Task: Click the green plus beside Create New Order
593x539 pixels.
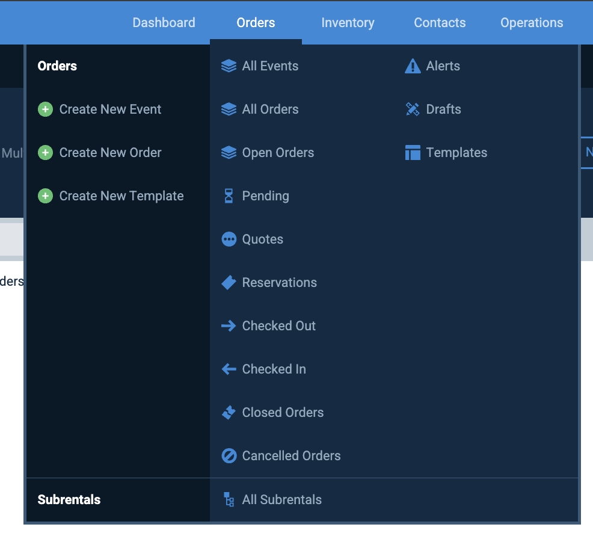Action: coord(45,153)
